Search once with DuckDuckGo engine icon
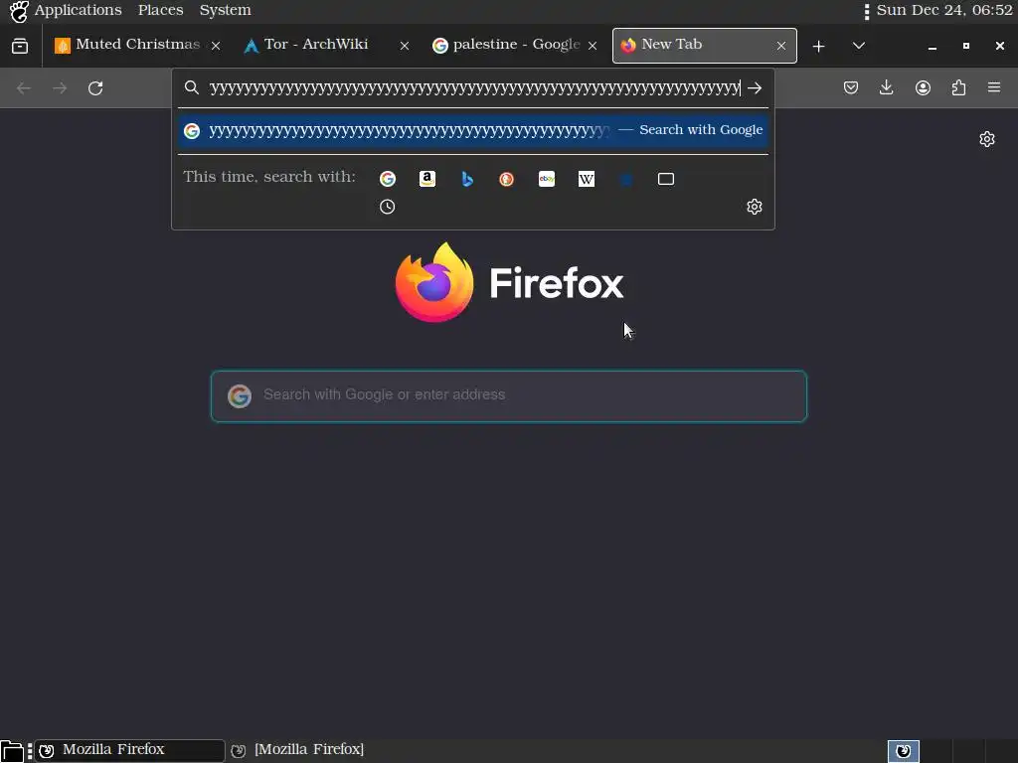Image resolution: width=1018 pixels, height=763 pixels. (x=506, y=179)
